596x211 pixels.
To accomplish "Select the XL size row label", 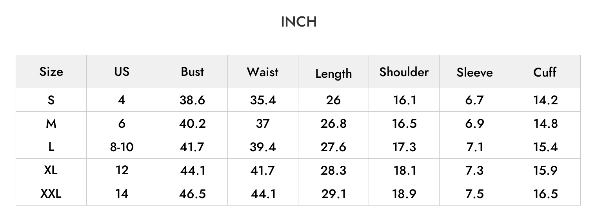I will click(x=51, y=170).
